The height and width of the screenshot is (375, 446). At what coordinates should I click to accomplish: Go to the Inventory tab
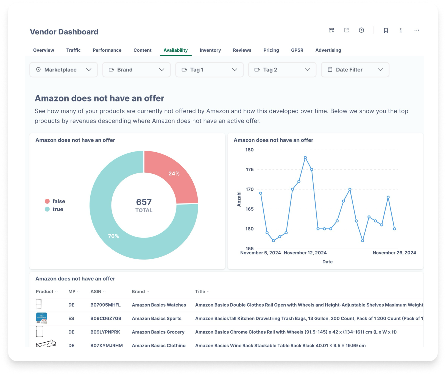[210, 50]
